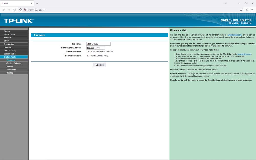This screenshot has height=160, width=256.
Task: Open the Security menu
Action: (x=14, y=47)
